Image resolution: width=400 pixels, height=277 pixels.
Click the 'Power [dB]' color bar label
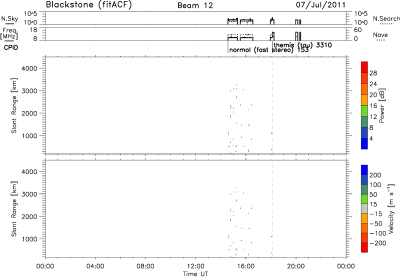point(381,105)
